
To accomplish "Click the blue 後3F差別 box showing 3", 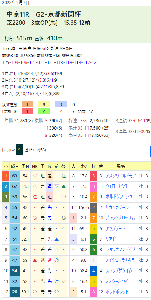I will coord(61,105).
